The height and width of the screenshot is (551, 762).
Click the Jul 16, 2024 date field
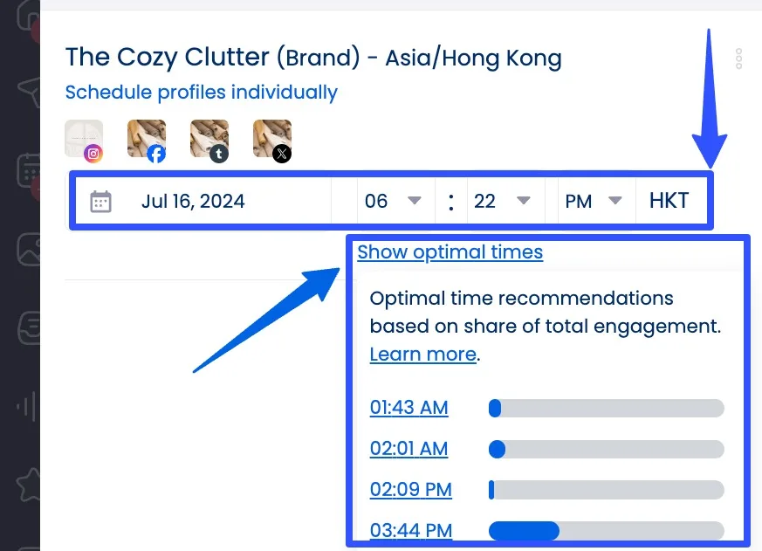tap(193, 202)
